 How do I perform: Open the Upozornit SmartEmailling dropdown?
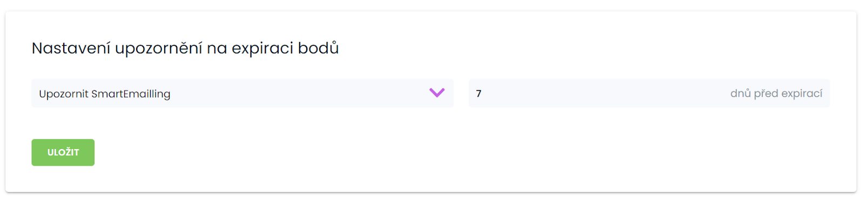point(242,93)
